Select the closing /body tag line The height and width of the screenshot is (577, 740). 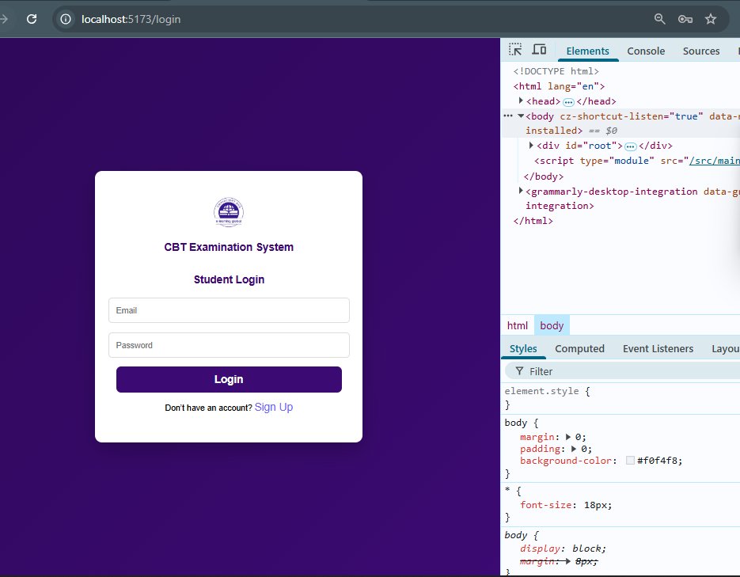(543, 177)
